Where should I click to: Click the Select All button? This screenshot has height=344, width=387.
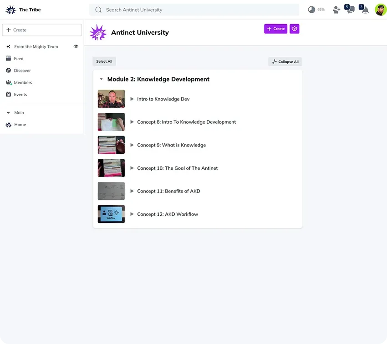pyautogui.click(x=104, y=61)
